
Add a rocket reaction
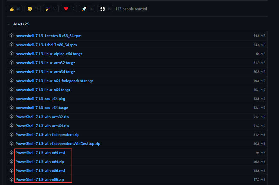87,9
